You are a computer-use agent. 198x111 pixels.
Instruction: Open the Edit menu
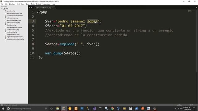[x=6, y=4]
